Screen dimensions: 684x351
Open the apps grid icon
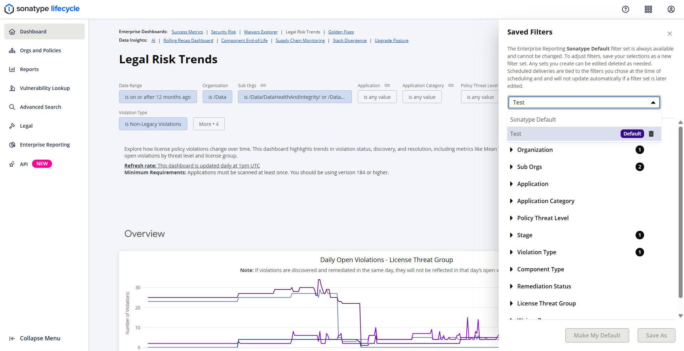pos(648,9)
